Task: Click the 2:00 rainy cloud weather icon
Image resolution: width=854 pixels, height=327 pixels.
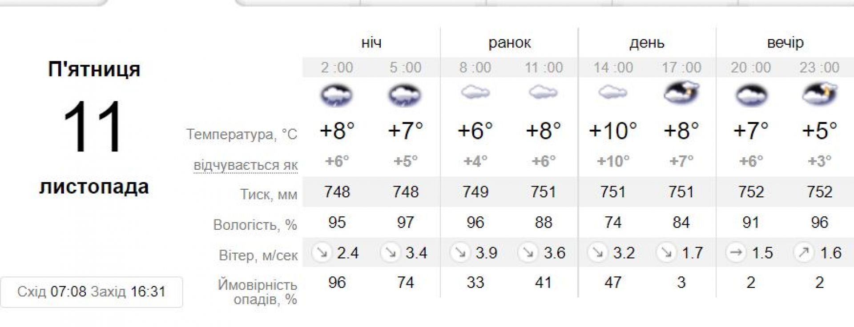Action: click(x=337, y=95)
